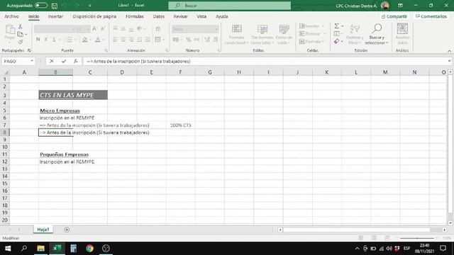Open the Vista tab
Viewport: 454px width, 255px height.
(x=201, y=16)
